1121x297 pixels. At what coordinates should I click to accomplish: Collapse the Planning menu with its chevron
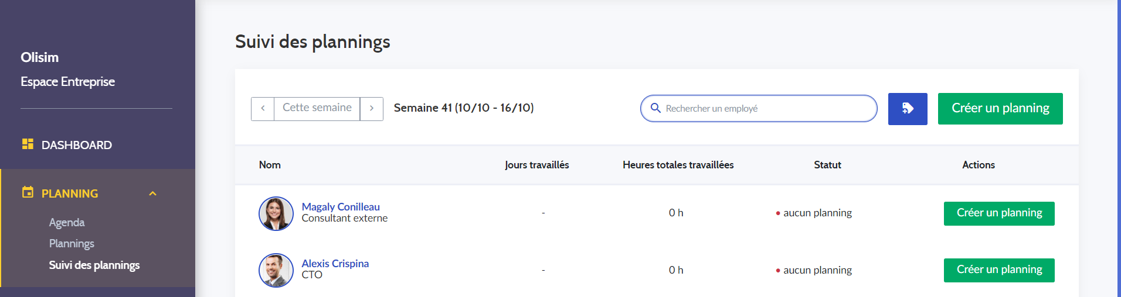153,194
